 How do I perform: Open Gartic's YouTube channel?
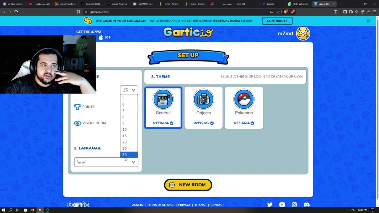[x=282, y=204]
